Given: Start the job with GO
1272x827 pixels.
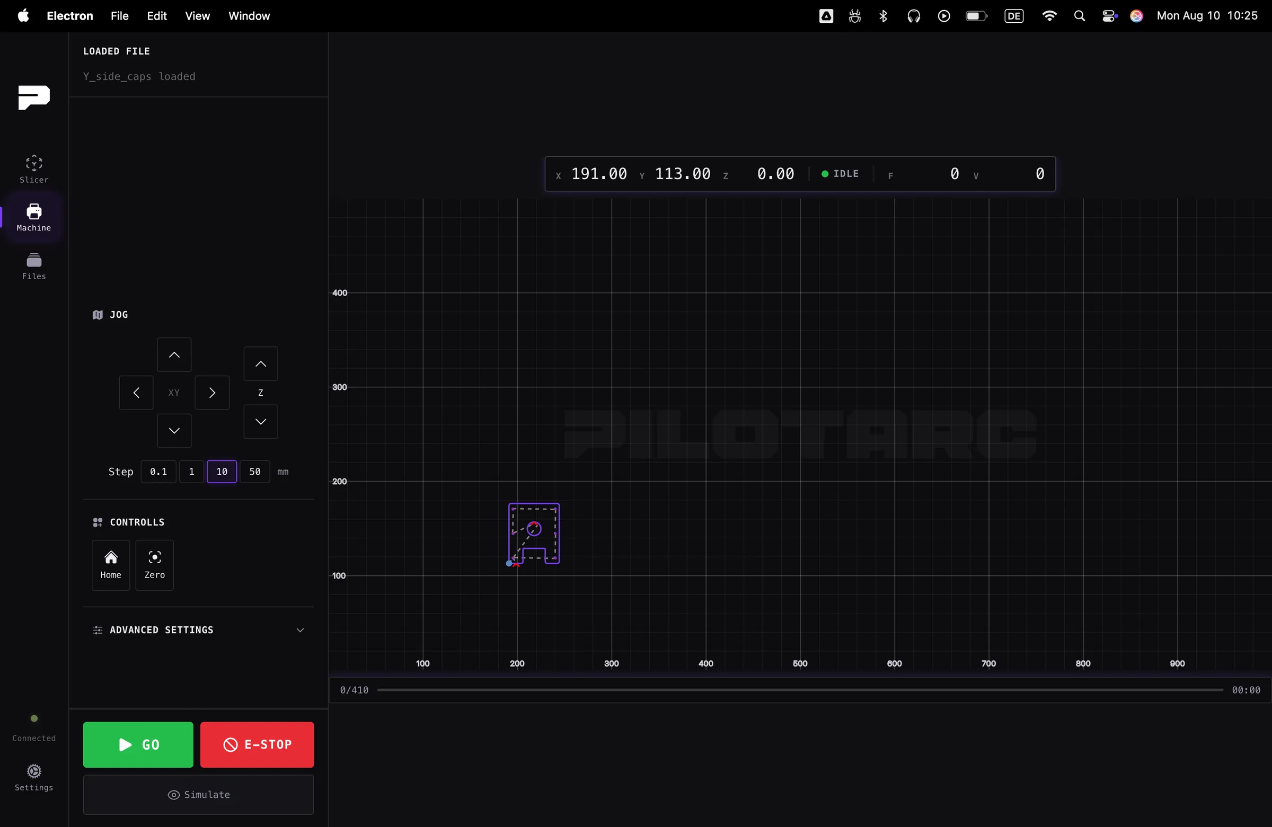Looking at the screenshot, I should (138, 745).
